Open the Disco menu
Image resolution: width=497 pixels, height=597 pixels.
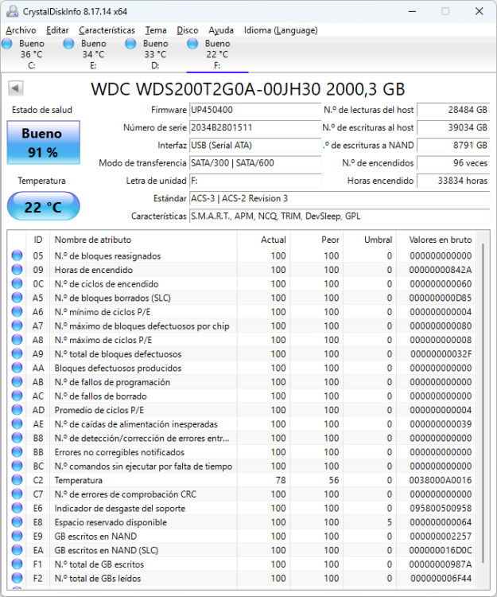coord(188,30)
